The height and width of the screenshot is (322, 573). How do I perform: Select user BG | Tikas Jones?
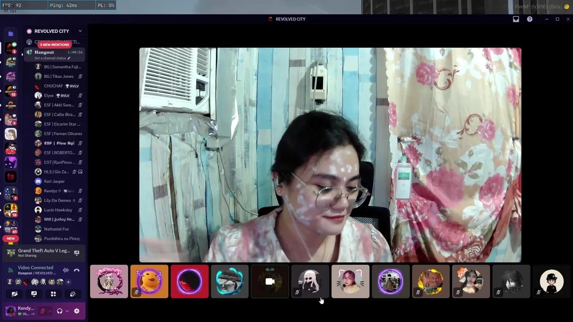(x=59, y=76)
